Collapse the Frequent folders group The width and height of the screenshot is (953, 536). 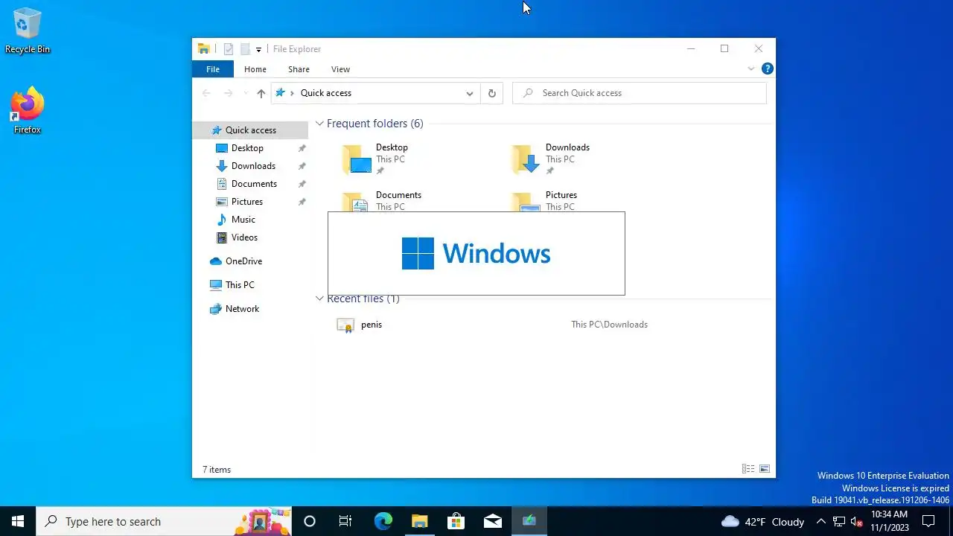[x=319, y=124]
